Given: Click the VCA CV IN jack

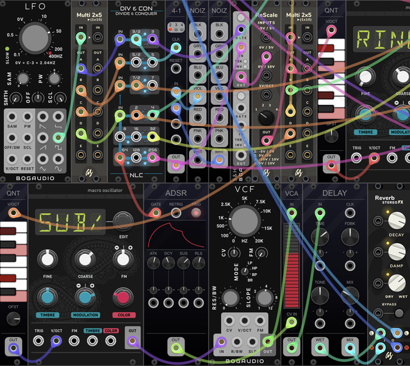Looking at the screenshot, I should (291, 322).
